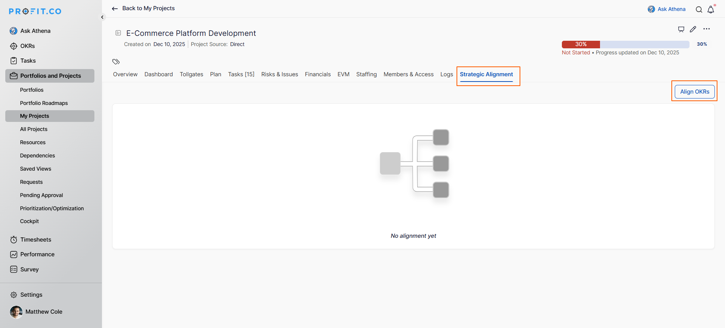Viewport: 725px width, 328px height.
Task: Open Requests in the sidebar
Action: (x=31, y=182)
